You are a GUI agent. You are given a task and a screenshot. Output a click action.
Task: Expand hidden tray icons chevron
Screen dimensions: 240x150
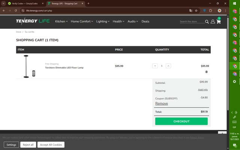click(232, 112)
